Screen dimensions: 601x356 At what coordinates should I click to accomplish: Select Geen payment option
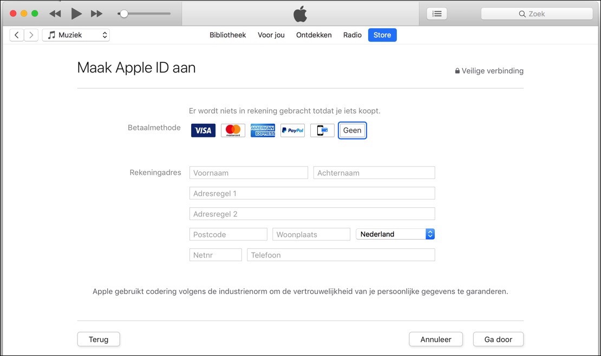coord(352,130)
